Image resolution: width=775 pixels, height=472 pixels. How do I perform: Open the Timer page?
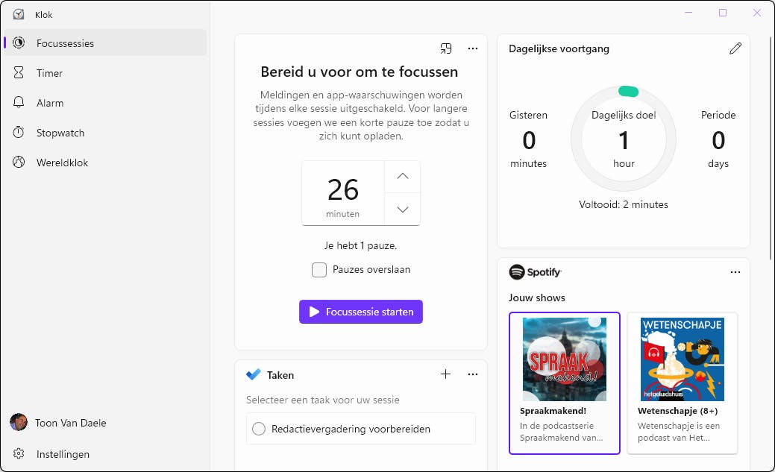click(x=104, y=73)
